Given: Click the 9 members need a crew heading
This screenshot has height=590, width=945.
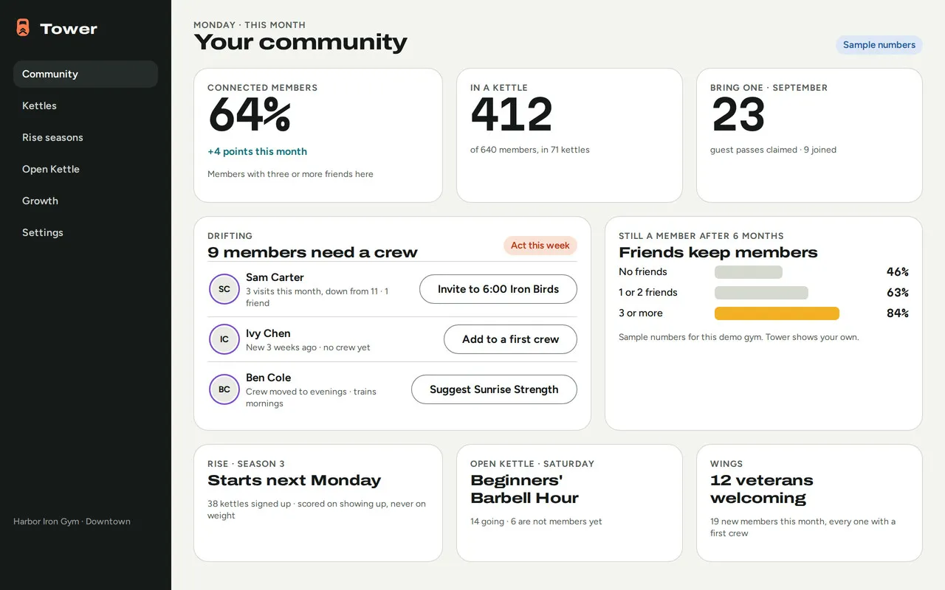Looking at the screenshot, I should click(312, 252).
